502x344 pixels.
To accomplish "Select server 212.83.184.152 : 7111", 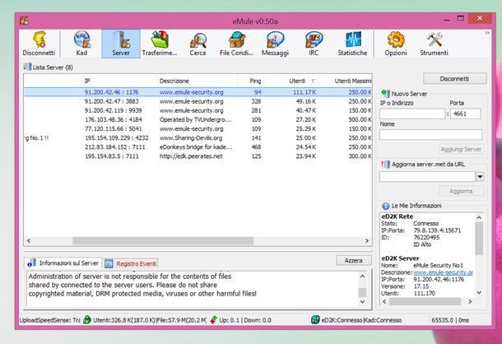I will tap(198, 147).
